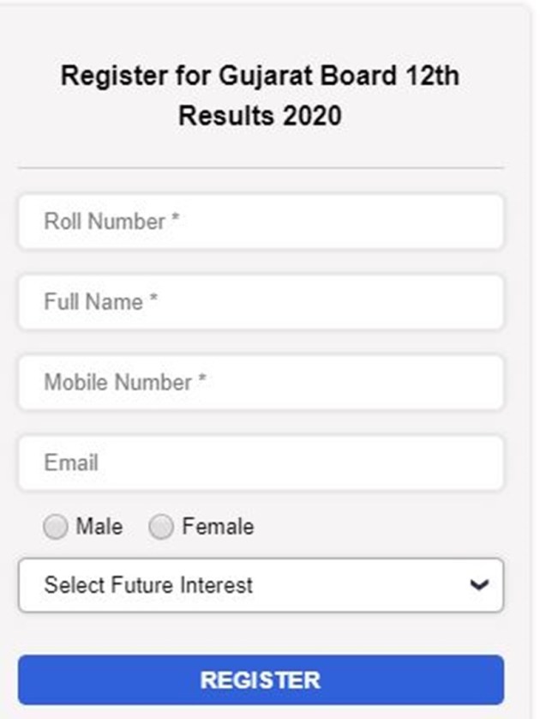540x719 pixels.
Task: Click the 'Select Future Interest' text
Action: (148, 585)
